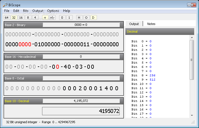Open the Output menu
This screenshot has width=199, height=128.
tap(38, 11)
